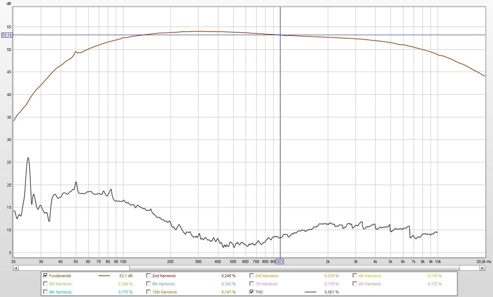The image size is (493, 297).
Task: Show the 3rd Harmonic trace
Action: tap(252, 275)
